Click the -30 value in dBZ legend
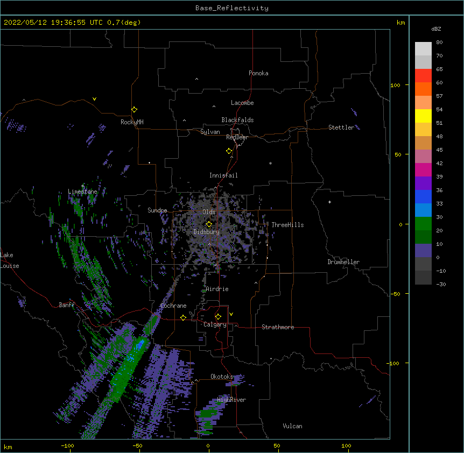Screen dimensions: 464x453 441,285
